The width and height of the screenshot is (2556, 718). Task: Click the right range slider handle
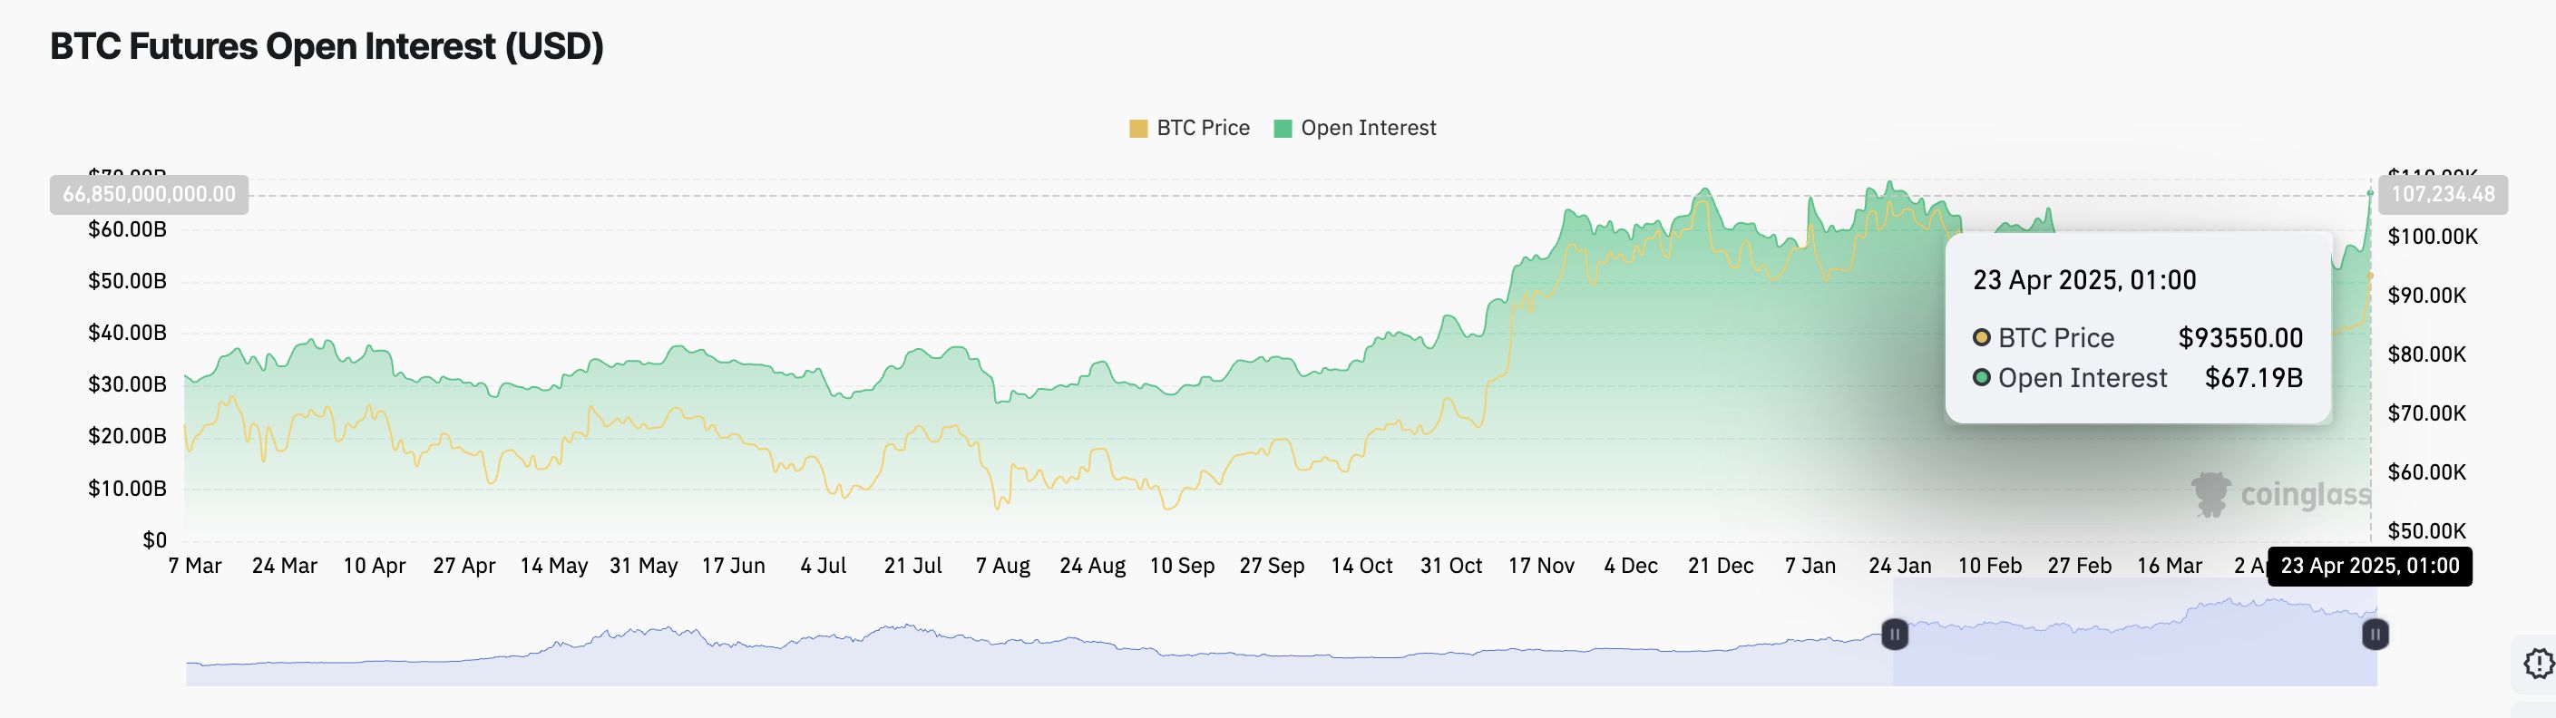2376,634
